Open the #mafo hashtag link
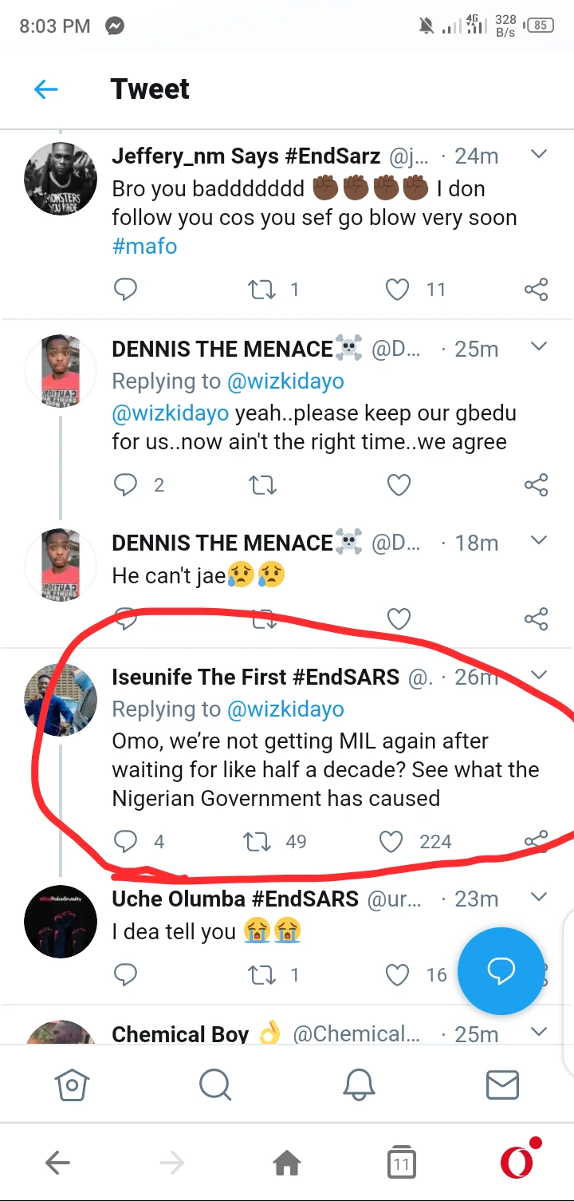The height and width of the screenshot is (1201, 574). coord(144,246)
